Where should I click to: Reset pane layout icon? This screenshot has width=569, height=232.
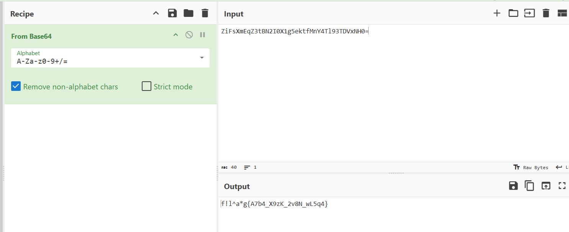point(562,13)
